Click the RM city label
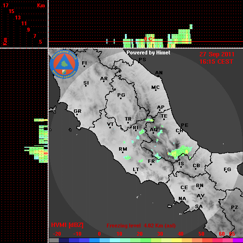Image resolution: width=243 pixels, height=243 pixels. tap(123, 149)
